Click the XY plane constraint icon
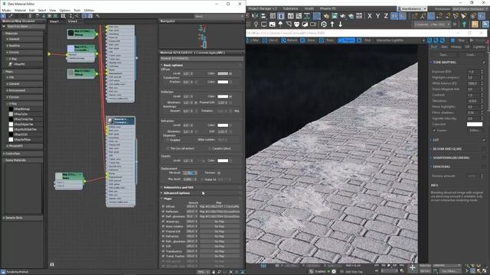The width and height of the screenshot is (490, 275). point(394,16)
